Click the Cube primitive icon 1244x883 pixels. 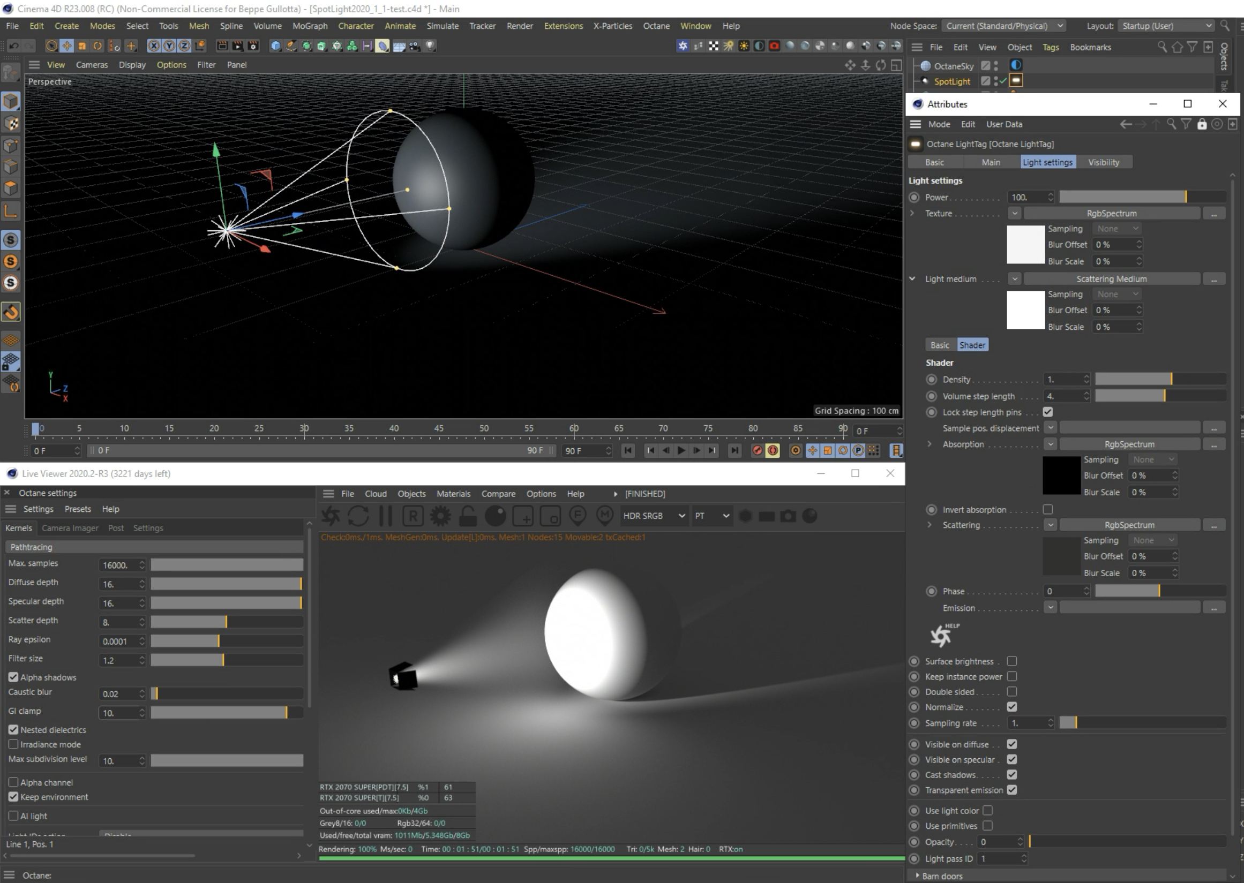coord(276,46)
